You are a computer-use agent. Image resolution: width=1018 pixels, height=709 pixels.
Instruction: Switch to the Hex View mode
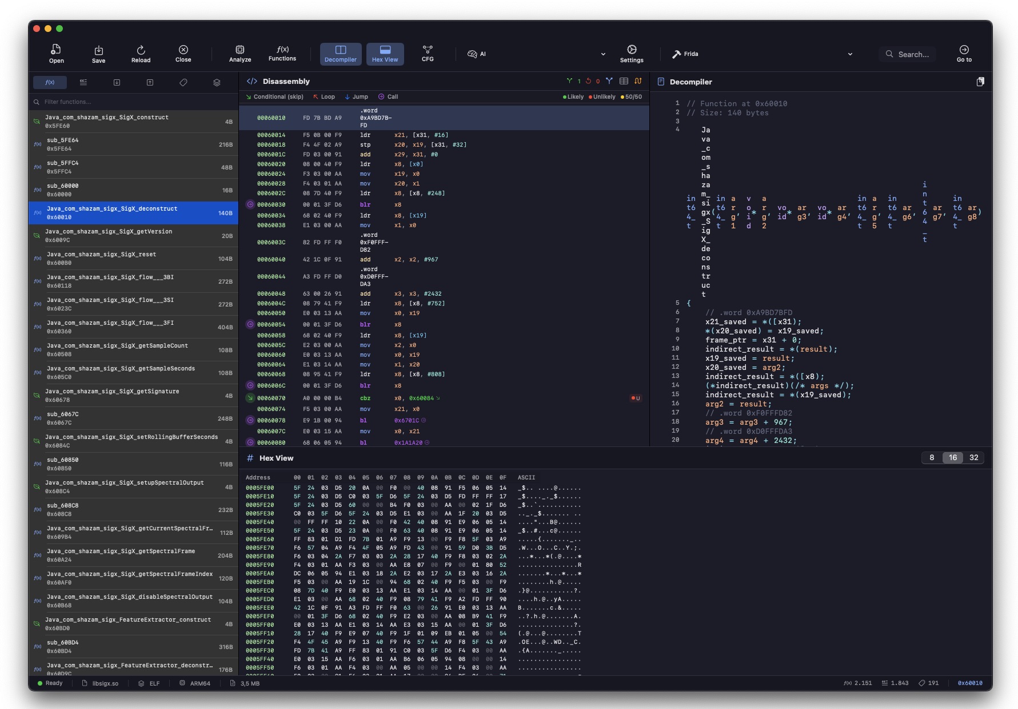(385, 54)
